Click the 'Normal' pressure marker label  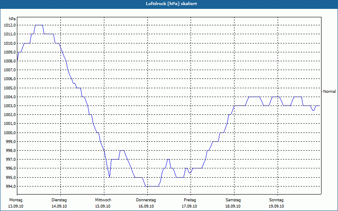pyautogui.click(x=330, y=92)
